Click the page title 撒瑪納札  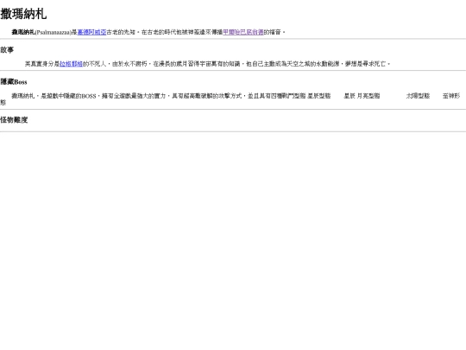23,14
